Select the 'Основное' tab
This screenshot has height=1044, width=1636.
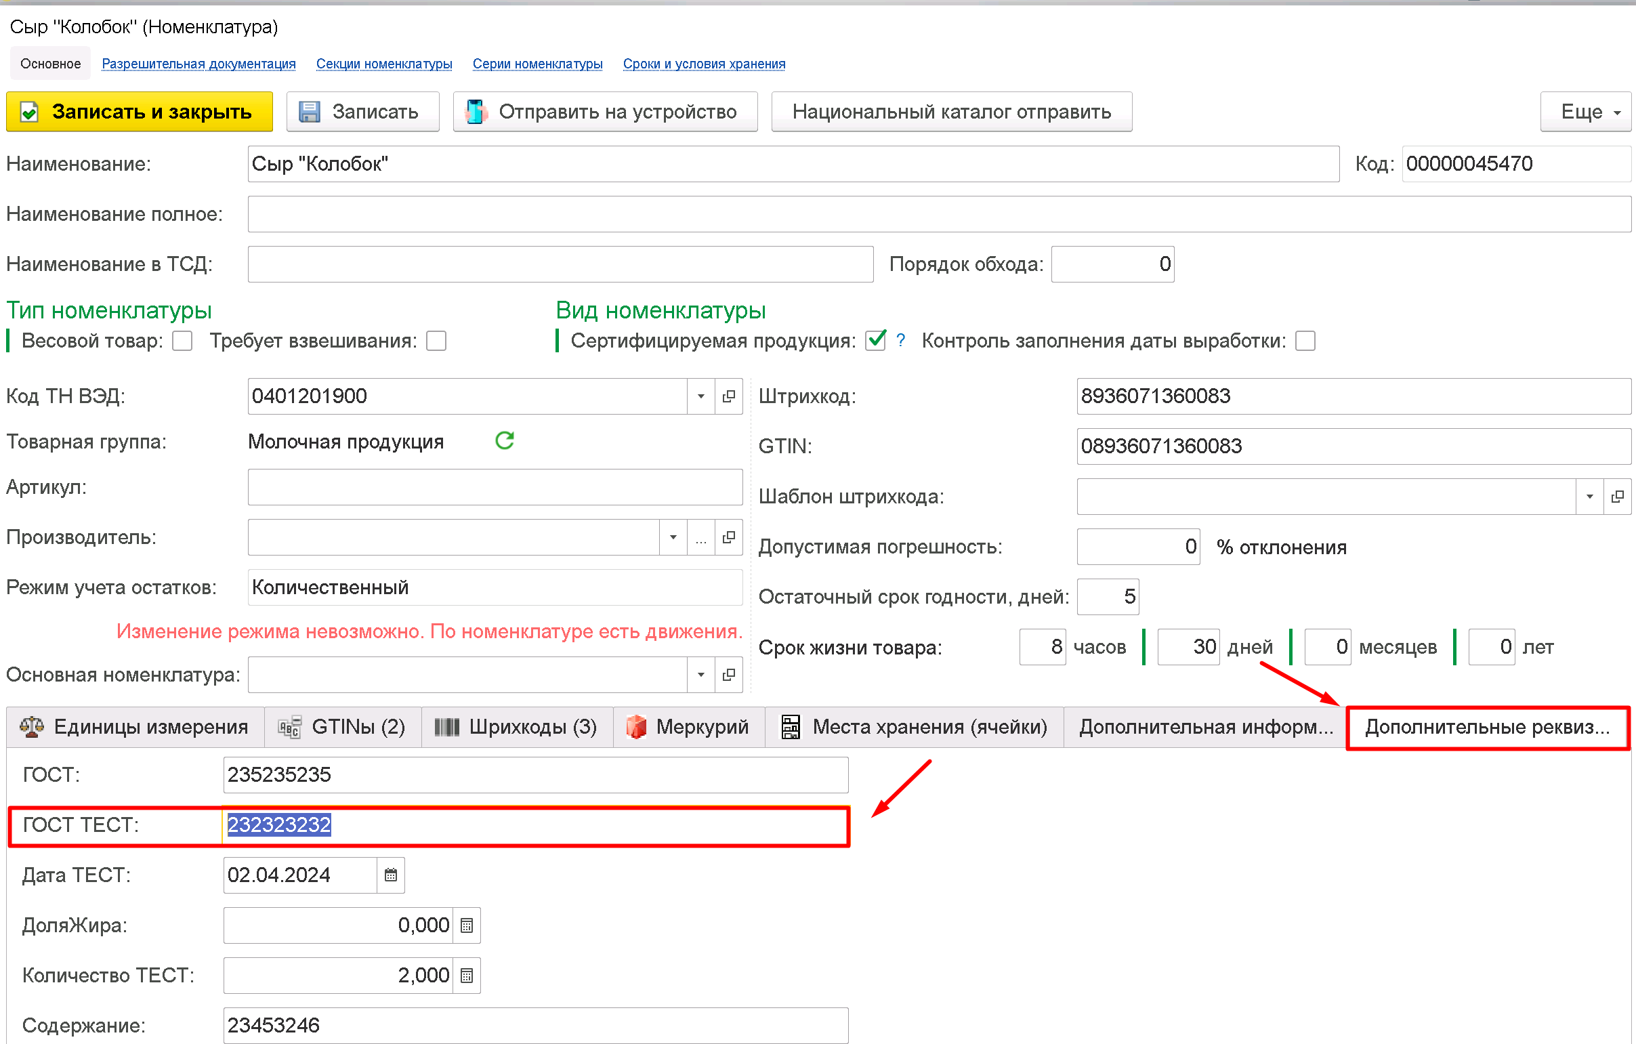pyautogui.click(x=50, y=64)
